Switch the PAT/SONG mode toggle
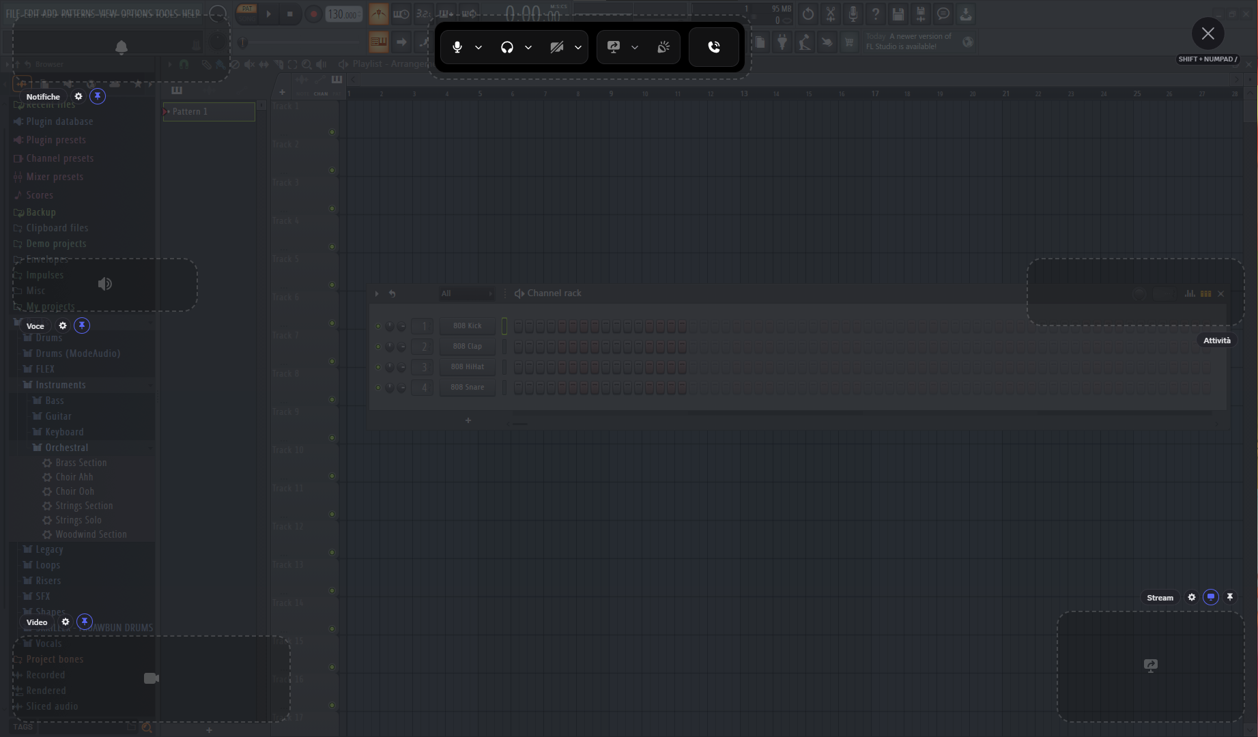 click(x=247, y=14)
